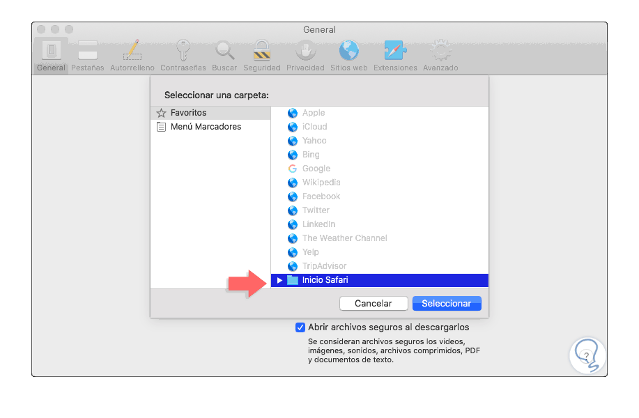639x418 pixels.
Task: Click the window zoom button
Action: (x=69, y=29)
